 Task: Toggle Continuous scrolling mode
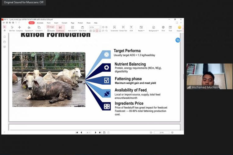(x=60, y=29)
